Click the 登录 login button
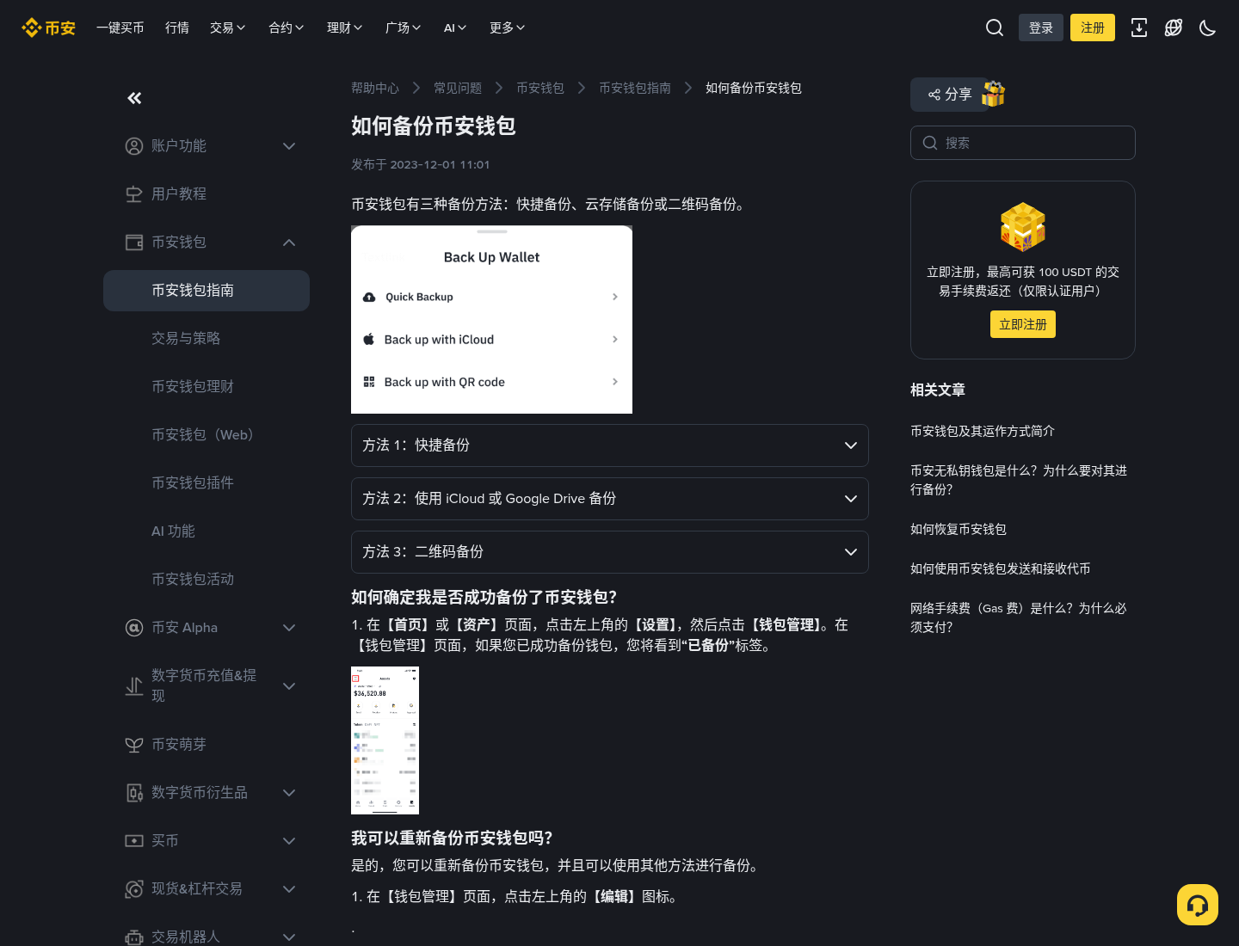The width and height of the screenshot is (1239, 946). [1041, 28]
